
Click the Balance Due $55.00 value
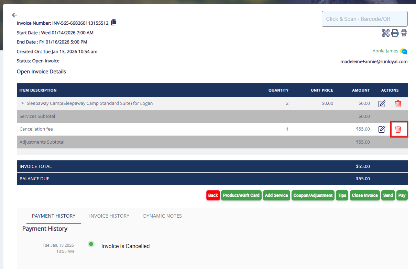pyautogui.click(x=363, y=179)
